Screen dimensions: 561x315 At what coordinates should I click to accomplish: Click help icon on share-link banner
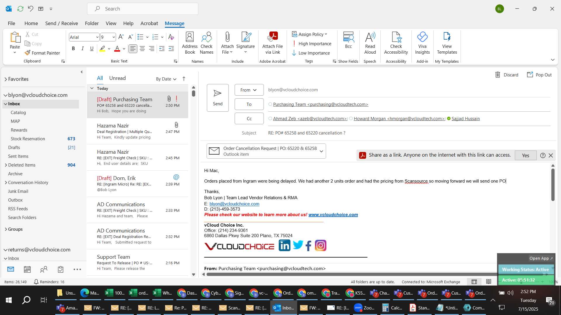543,155
